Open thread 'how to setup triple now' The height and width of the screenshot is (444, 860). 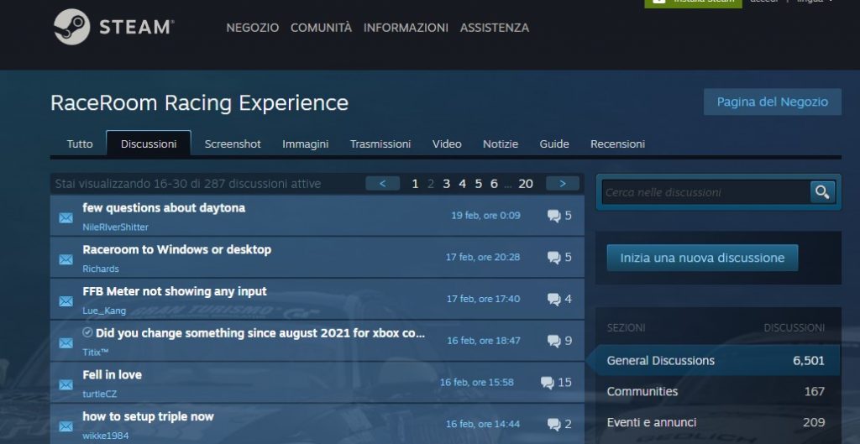(x=148, y=416)
